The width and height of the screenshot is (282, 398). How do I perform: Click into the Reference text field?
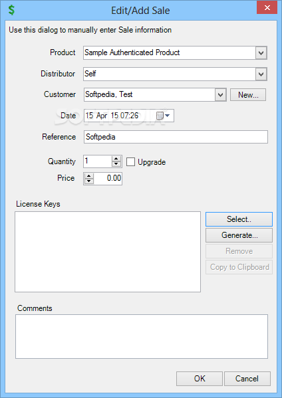(x=176, y=137)
